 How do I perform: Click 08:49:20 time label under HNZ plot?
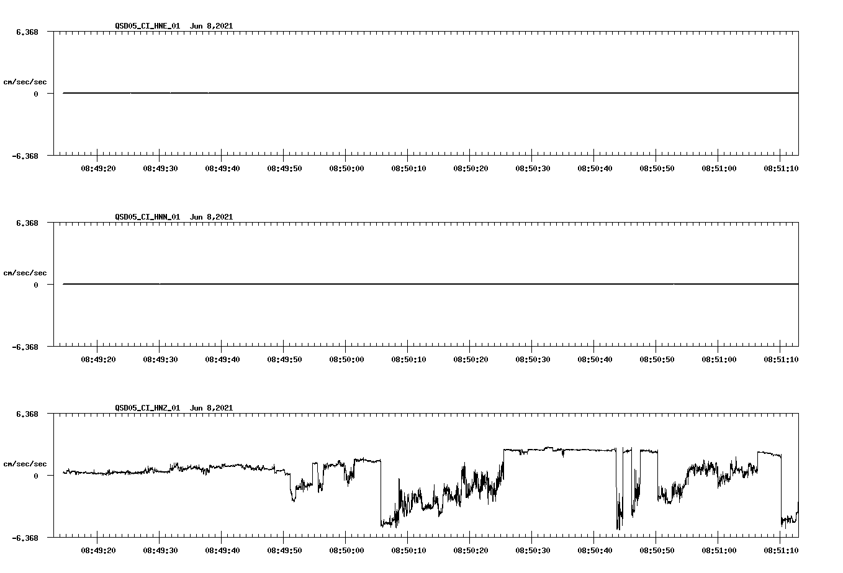pos(98,551)
